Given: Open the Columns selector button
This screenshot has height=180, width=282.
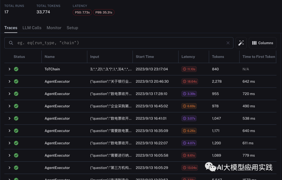Looking at the screenshot, I should point(262,43).
